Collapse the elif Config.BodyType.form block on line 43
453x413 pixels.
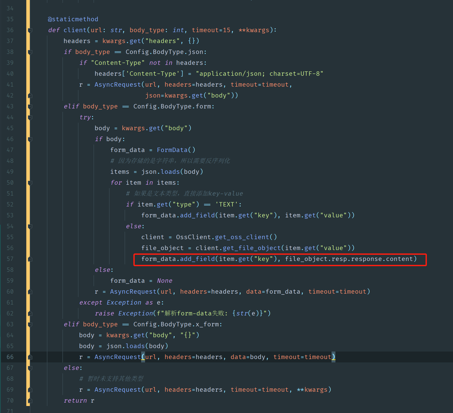tap(30, 107)
